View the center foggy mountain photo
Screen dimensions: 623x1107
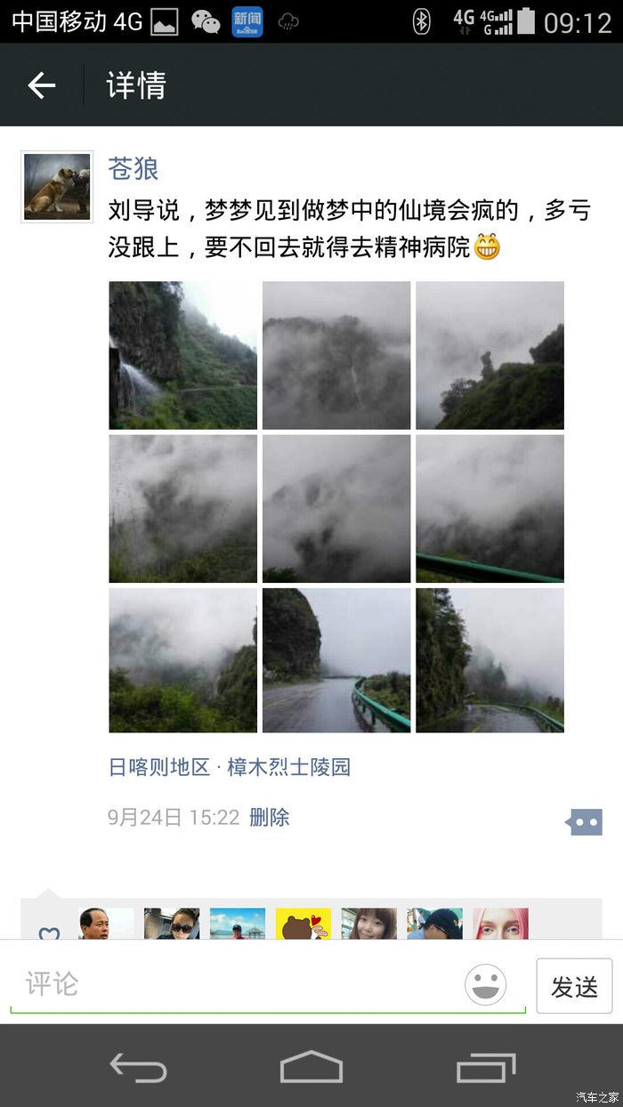pyautogui.click(x=336, y=508)
